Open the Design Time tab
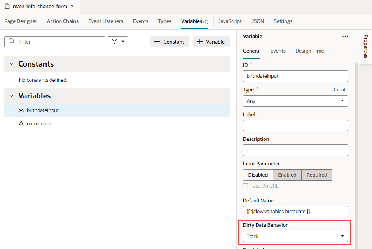Viewport: 372px width, 249px height. tap(309, 51)
